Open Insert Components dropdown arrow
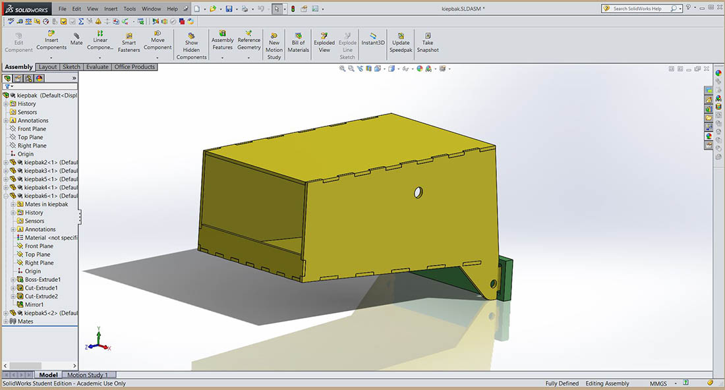725x390 pixels. (51, 58)
